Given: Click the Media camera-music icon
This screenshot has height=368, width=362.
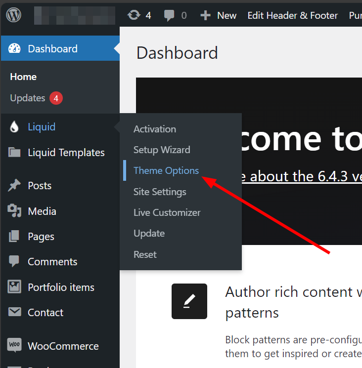Looking at the screenshot, I should pos(14,211).
